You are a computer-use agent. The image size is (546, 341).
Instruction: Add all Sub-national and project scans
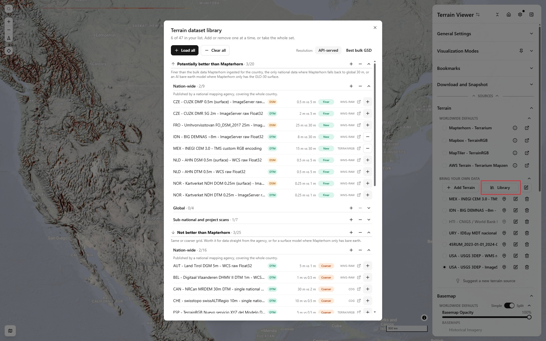pyautogui.click(x=351, y=220)
